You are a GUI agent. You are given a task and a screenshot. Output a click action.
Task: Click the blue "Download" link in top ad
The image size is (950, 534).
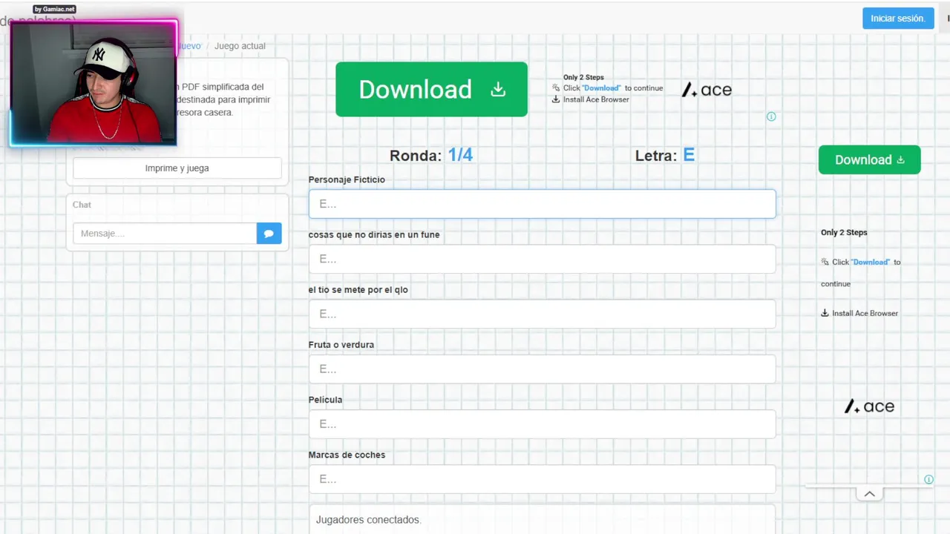coord(601,88)
